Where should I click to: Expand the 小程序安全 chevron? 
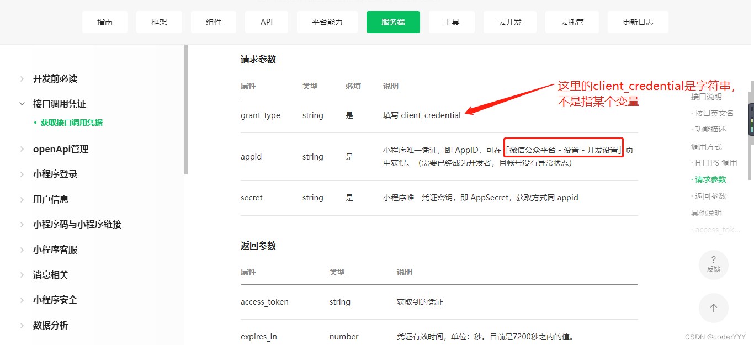click(x=22, y=300)
